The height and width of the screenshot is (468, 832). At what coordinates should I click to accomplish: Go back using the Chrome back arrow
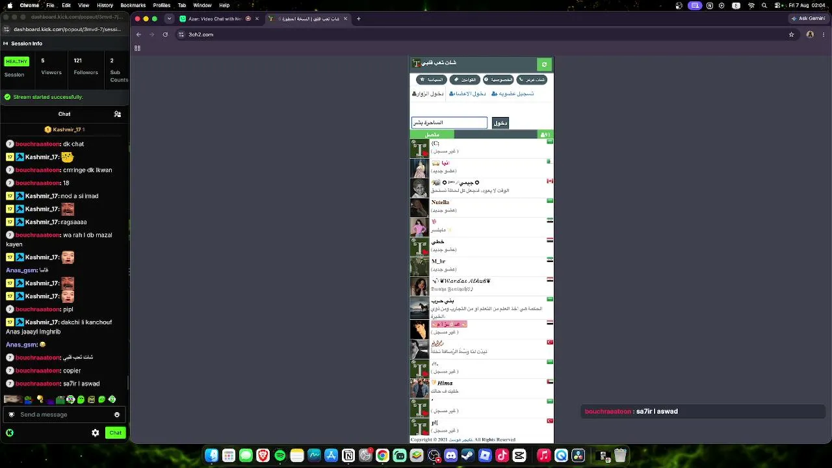138,34
